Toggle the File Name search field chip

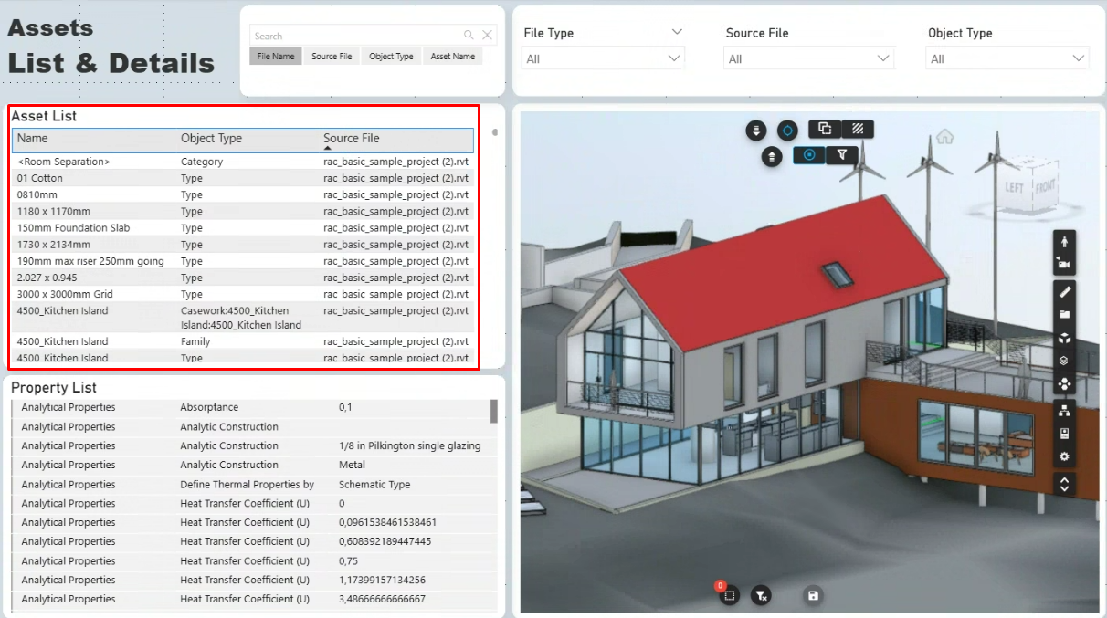(275, 57)
